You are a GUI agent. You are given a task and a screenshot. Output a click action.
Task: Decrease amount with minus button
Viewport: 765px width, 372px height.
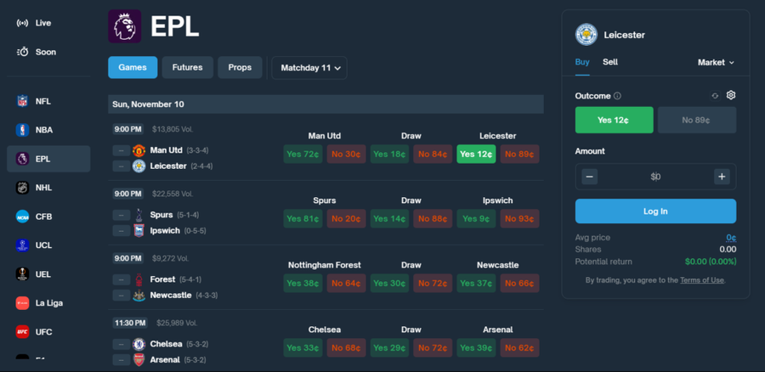[589, 177]
